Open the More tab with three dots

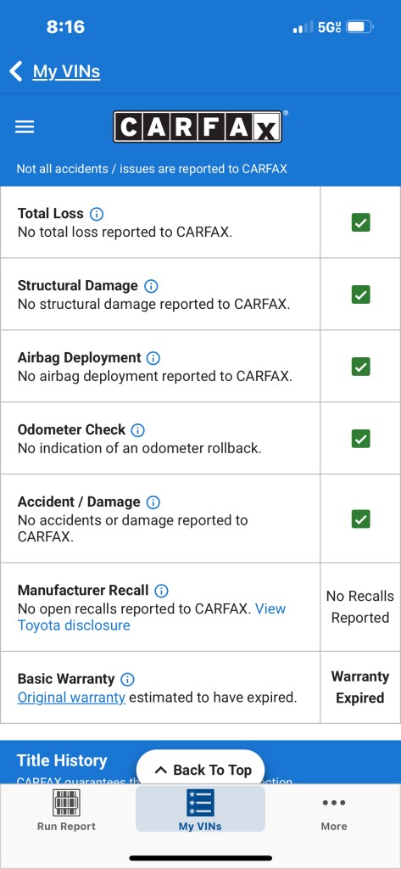pos(334,814)
